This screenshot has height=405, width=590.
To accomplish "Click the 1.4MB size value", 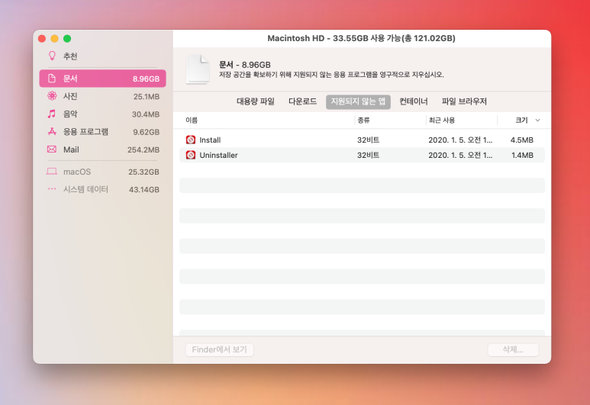I will click(x=522, y=156).
